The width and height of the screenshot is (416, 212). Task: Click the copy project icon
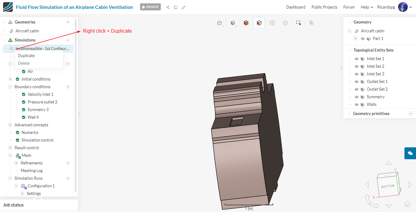pyautogui.click(x=176, y=7)
